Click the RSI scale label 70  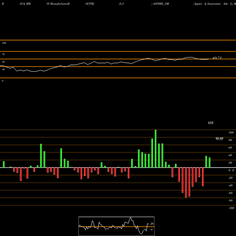pyautogui.click(x=3, y=54)
